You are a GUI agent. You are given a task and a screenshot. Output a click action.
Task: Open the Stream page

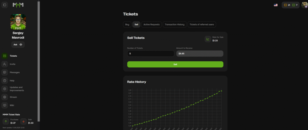[x=13, y=97]
